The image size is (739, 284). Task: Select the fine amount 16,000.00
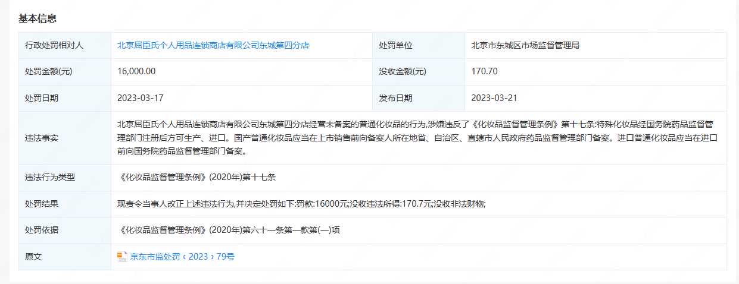pos(137,71)
